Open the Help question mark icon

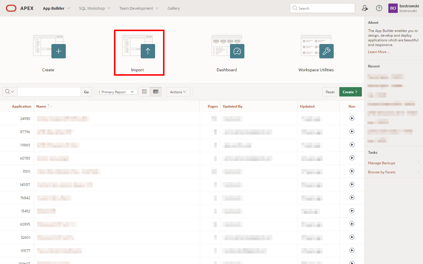tap(379, 8)
